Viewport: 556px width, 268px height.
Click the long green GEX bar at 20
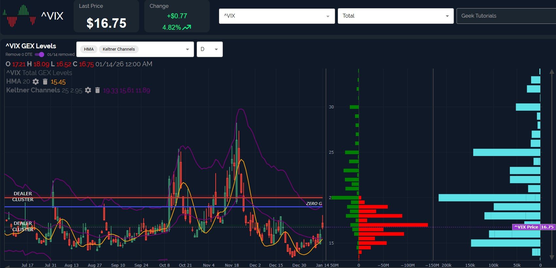(x=345, y=197)
